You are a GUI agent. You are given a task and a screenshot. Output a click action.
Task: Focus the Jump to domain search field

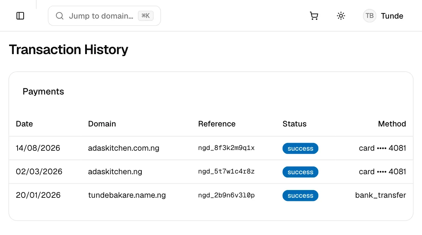click(x=104, y=16)
